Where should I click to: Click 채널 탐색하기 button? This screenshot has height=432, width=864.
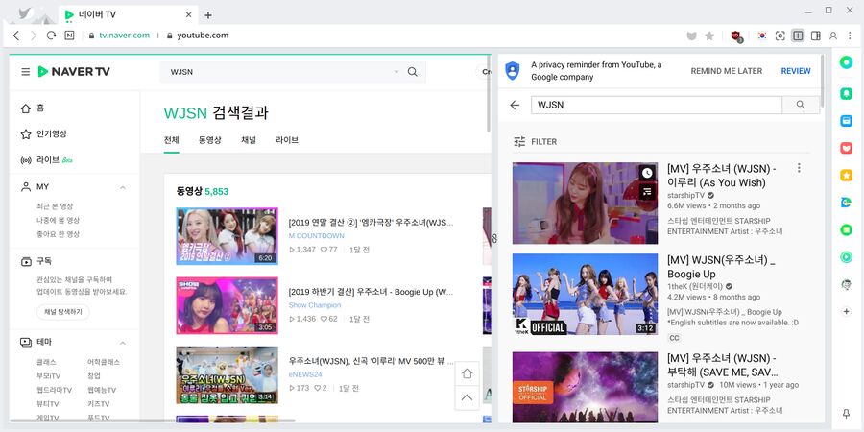pos(62,312)
